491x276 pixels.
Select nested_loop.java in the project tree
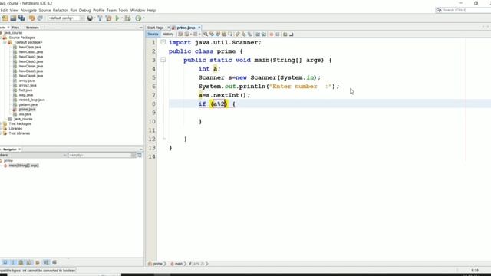pos(31,100)
